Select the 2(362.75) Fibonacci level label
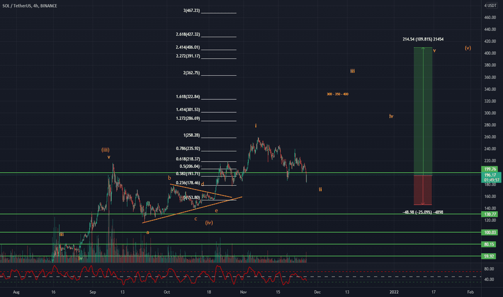The height and width of the screenshot is (297, 503). pos(192,73)
